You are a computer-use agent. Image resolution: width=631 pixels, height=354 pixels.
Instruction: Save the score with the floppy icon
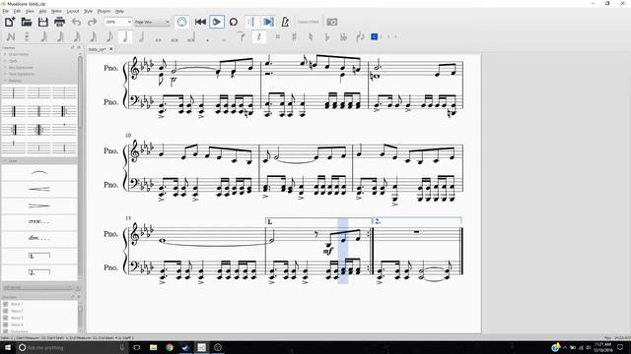42,22
